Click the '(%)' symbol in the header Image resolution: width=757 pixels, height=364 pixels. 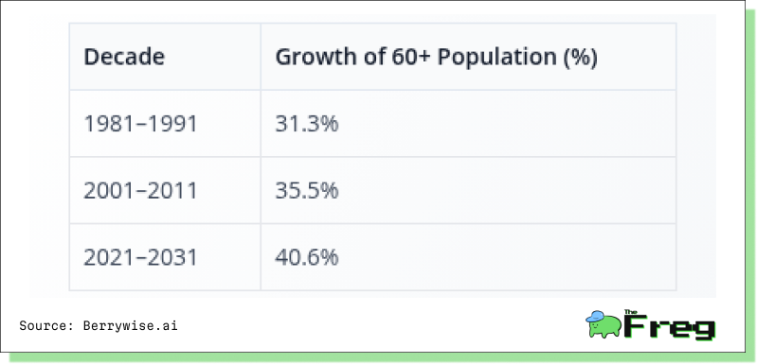580,58
